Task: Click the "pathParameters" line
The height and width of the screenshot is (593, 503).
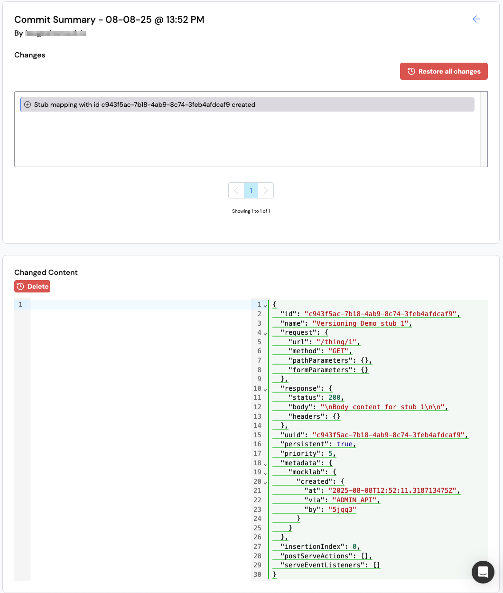Action: [330, 360]
